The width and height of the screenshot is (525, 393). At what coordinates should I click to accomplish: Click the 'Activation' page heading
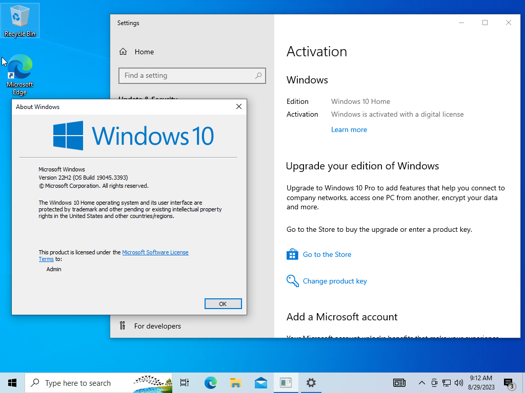click(317, 52)
